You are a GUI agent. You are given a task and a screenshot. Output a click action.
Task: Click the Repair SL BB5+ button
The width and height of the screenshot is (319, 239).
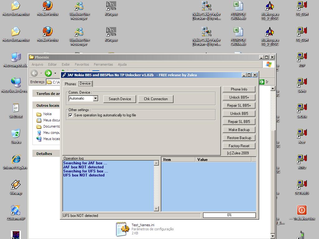239,105
